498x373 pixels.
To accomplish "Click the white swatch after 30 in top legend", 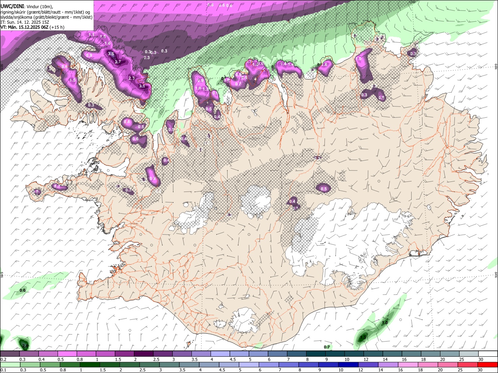I will [488, 354].
